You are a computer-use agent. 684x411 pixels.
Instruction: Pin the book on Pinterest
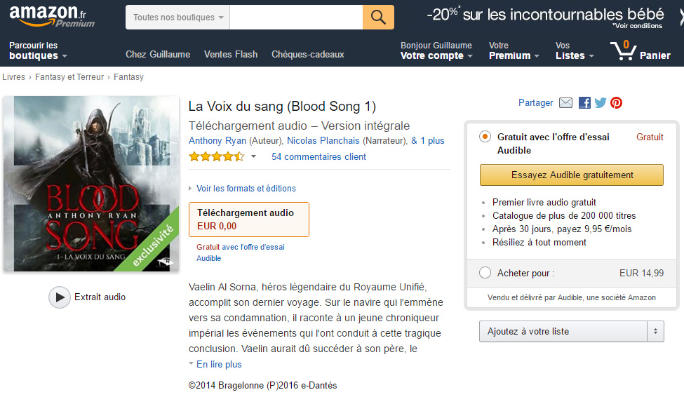tap(615, 102)
